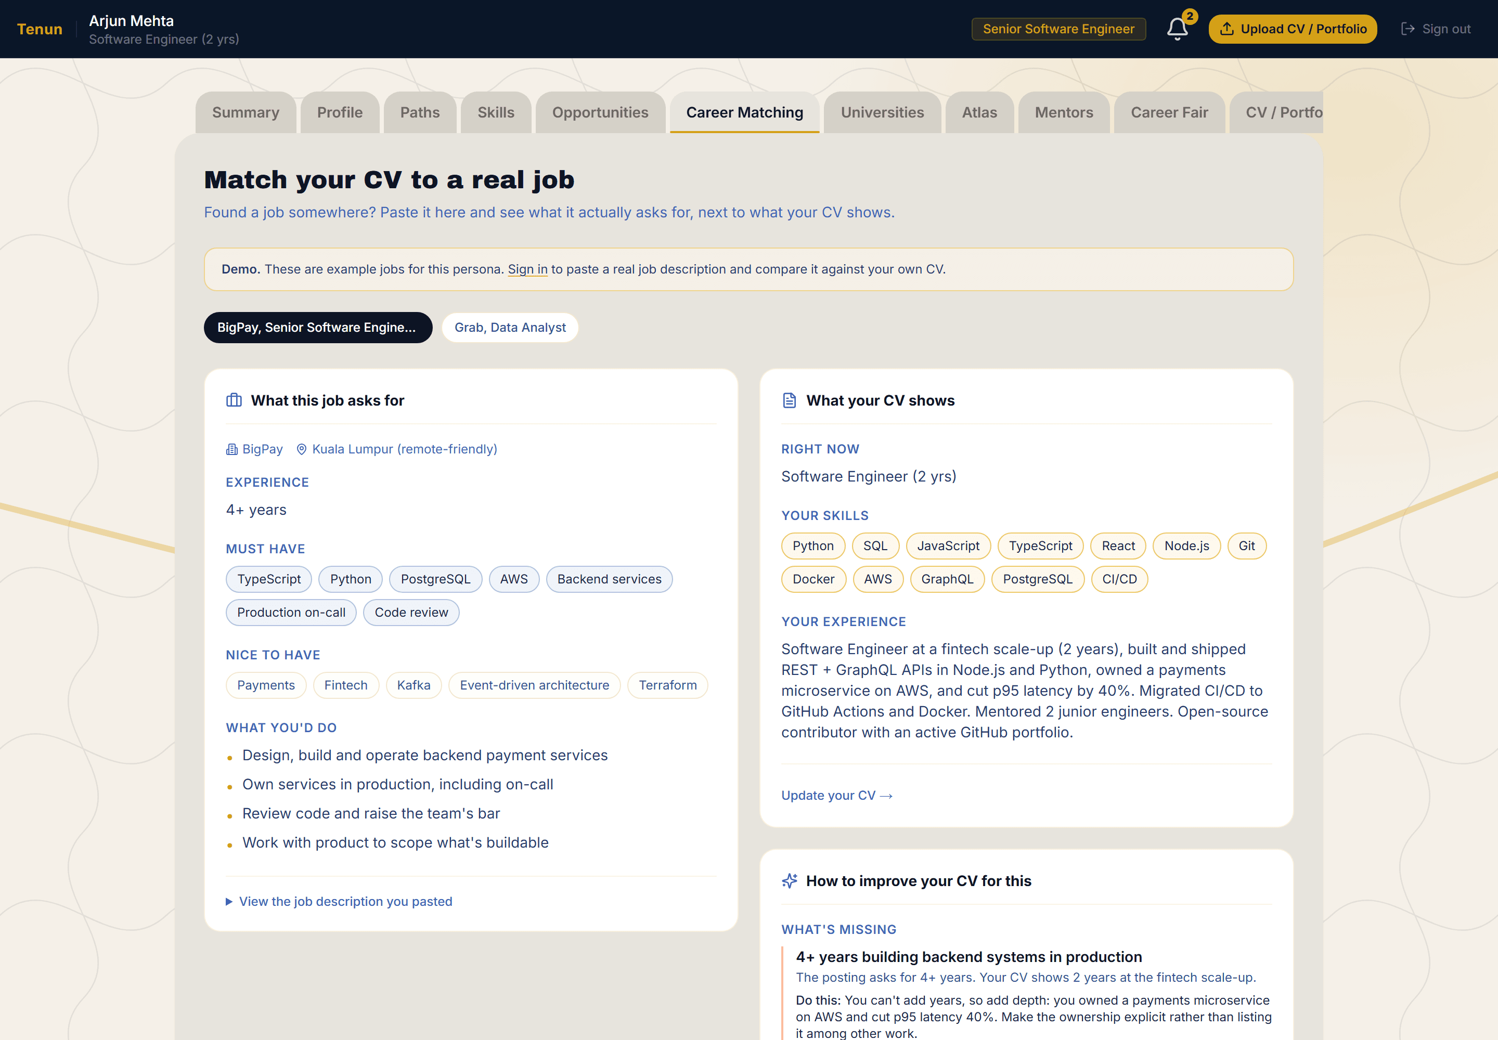Click the Senior Software Engineer badge
The image size is (1498, 1040).
tap(1058, 29)
